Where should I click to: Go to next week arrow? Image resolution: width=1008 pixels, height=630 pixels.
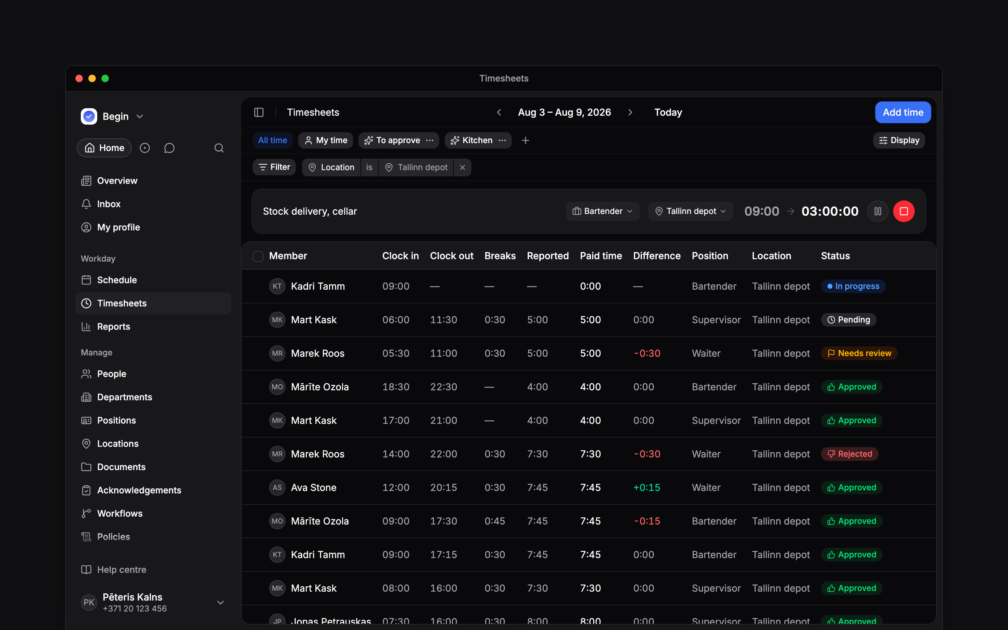point(630,112)
